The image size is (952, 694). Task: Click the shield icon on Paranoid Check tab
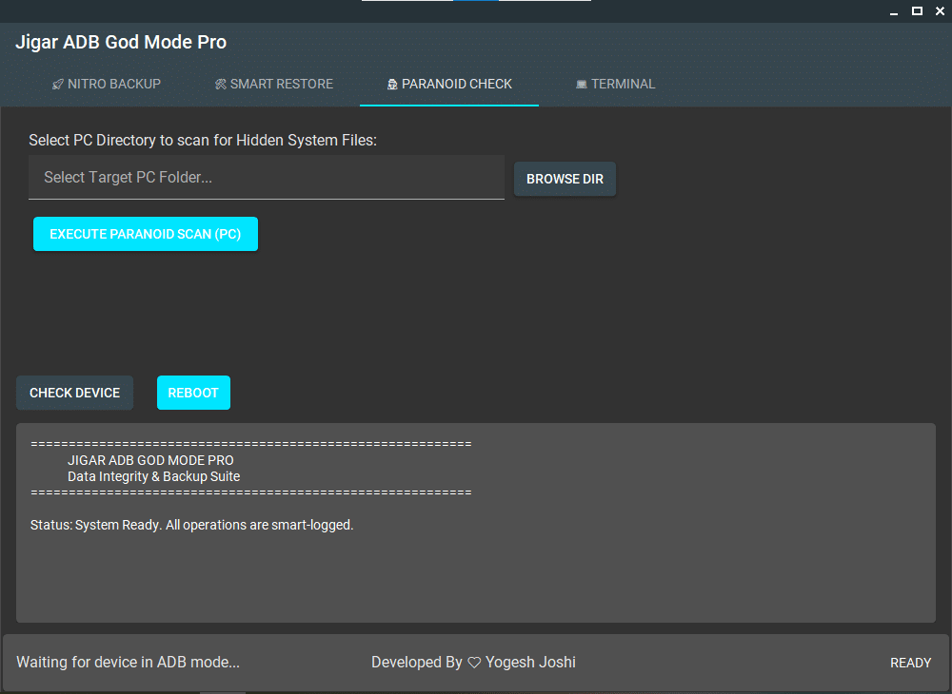pyautogui.click(x=391, y=84)
